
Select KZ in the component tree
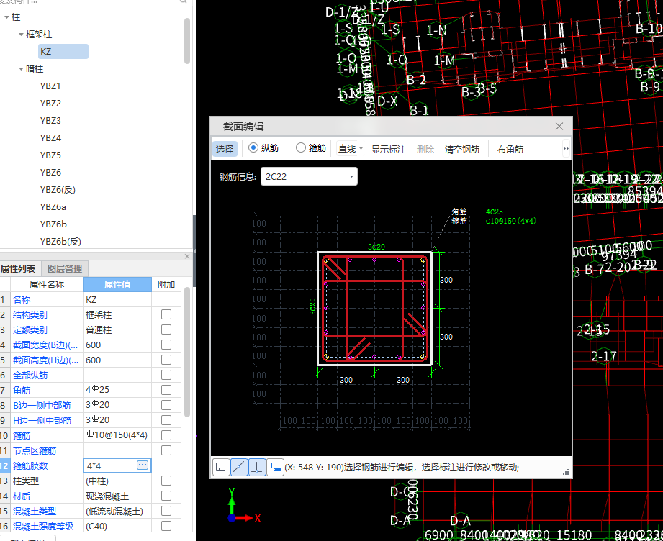click(63, 52)
